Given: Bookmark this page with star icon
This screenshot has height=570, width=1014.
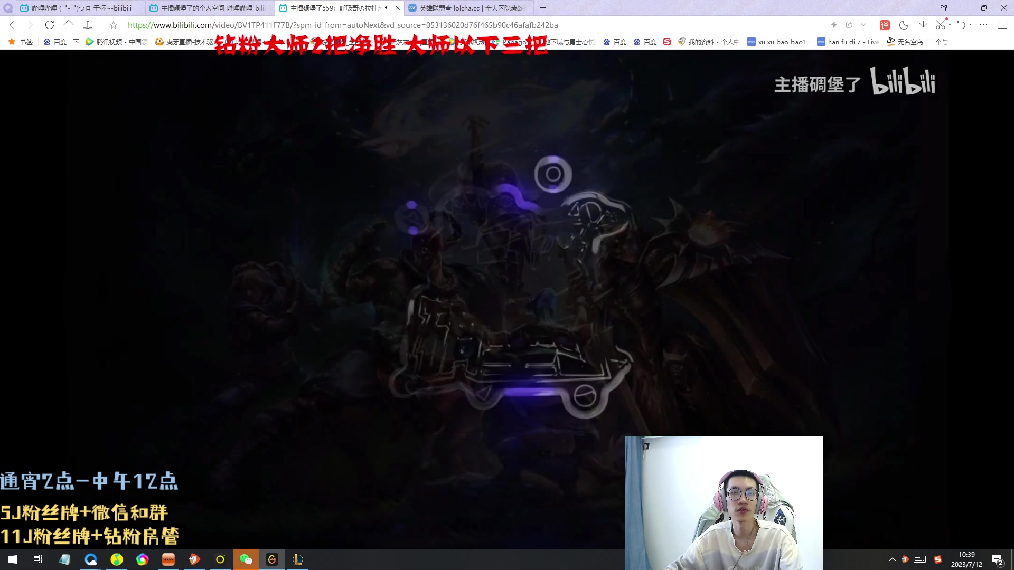Looking at the screenshot, I should [113, 25].
